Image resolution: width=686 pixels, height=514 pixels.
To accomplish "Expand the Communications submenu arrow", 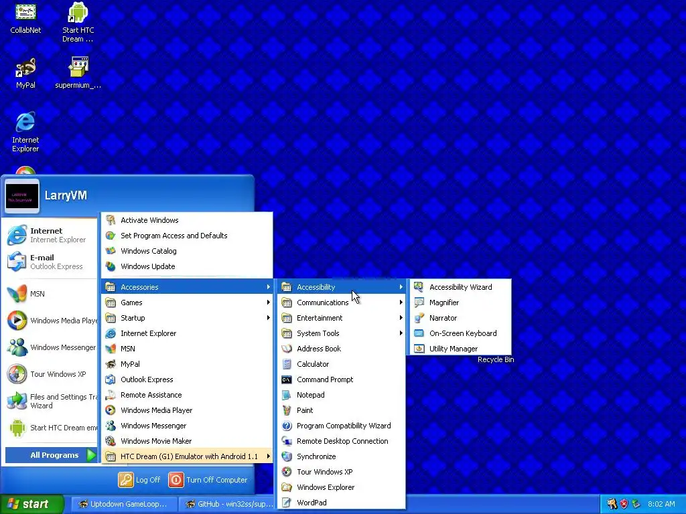I will click(x=401, y=303).
